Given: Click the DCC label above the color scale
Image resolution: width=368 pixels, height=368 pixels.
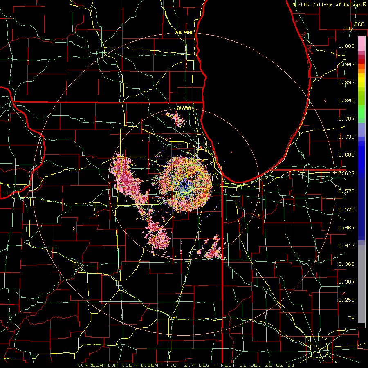Looking at the screenshot, I should tap(359, 25).
